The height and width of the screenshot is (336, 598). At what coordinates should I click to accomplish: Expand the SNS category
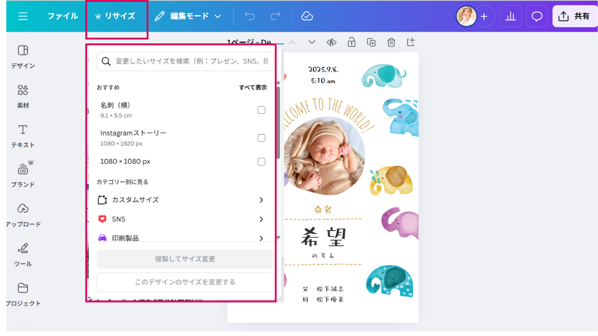click(181, 219)
